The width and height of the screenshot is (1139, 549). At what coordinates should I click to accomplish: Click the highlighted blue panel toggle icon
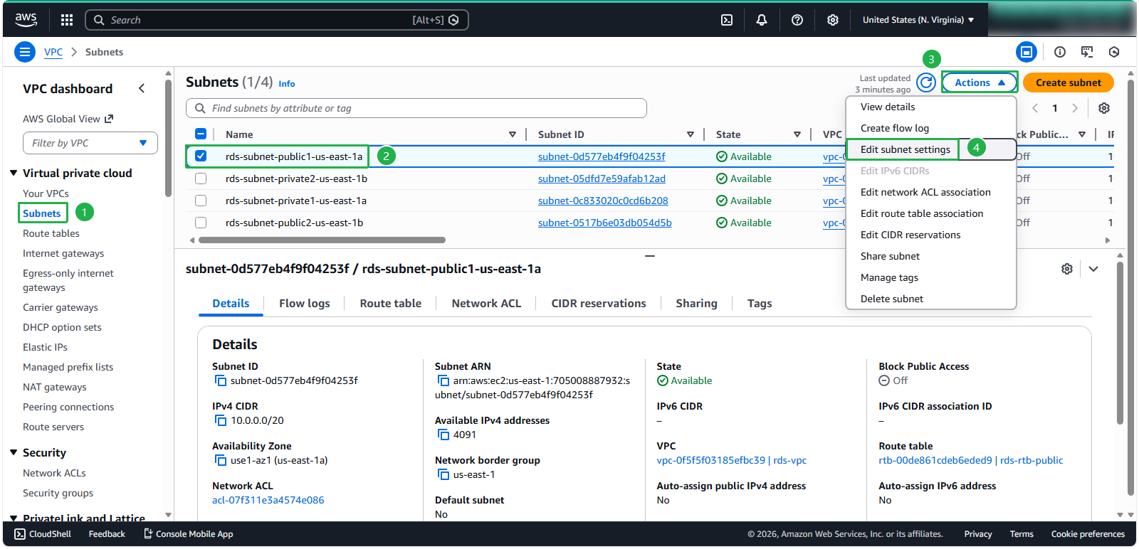(x=1027, y=52)
